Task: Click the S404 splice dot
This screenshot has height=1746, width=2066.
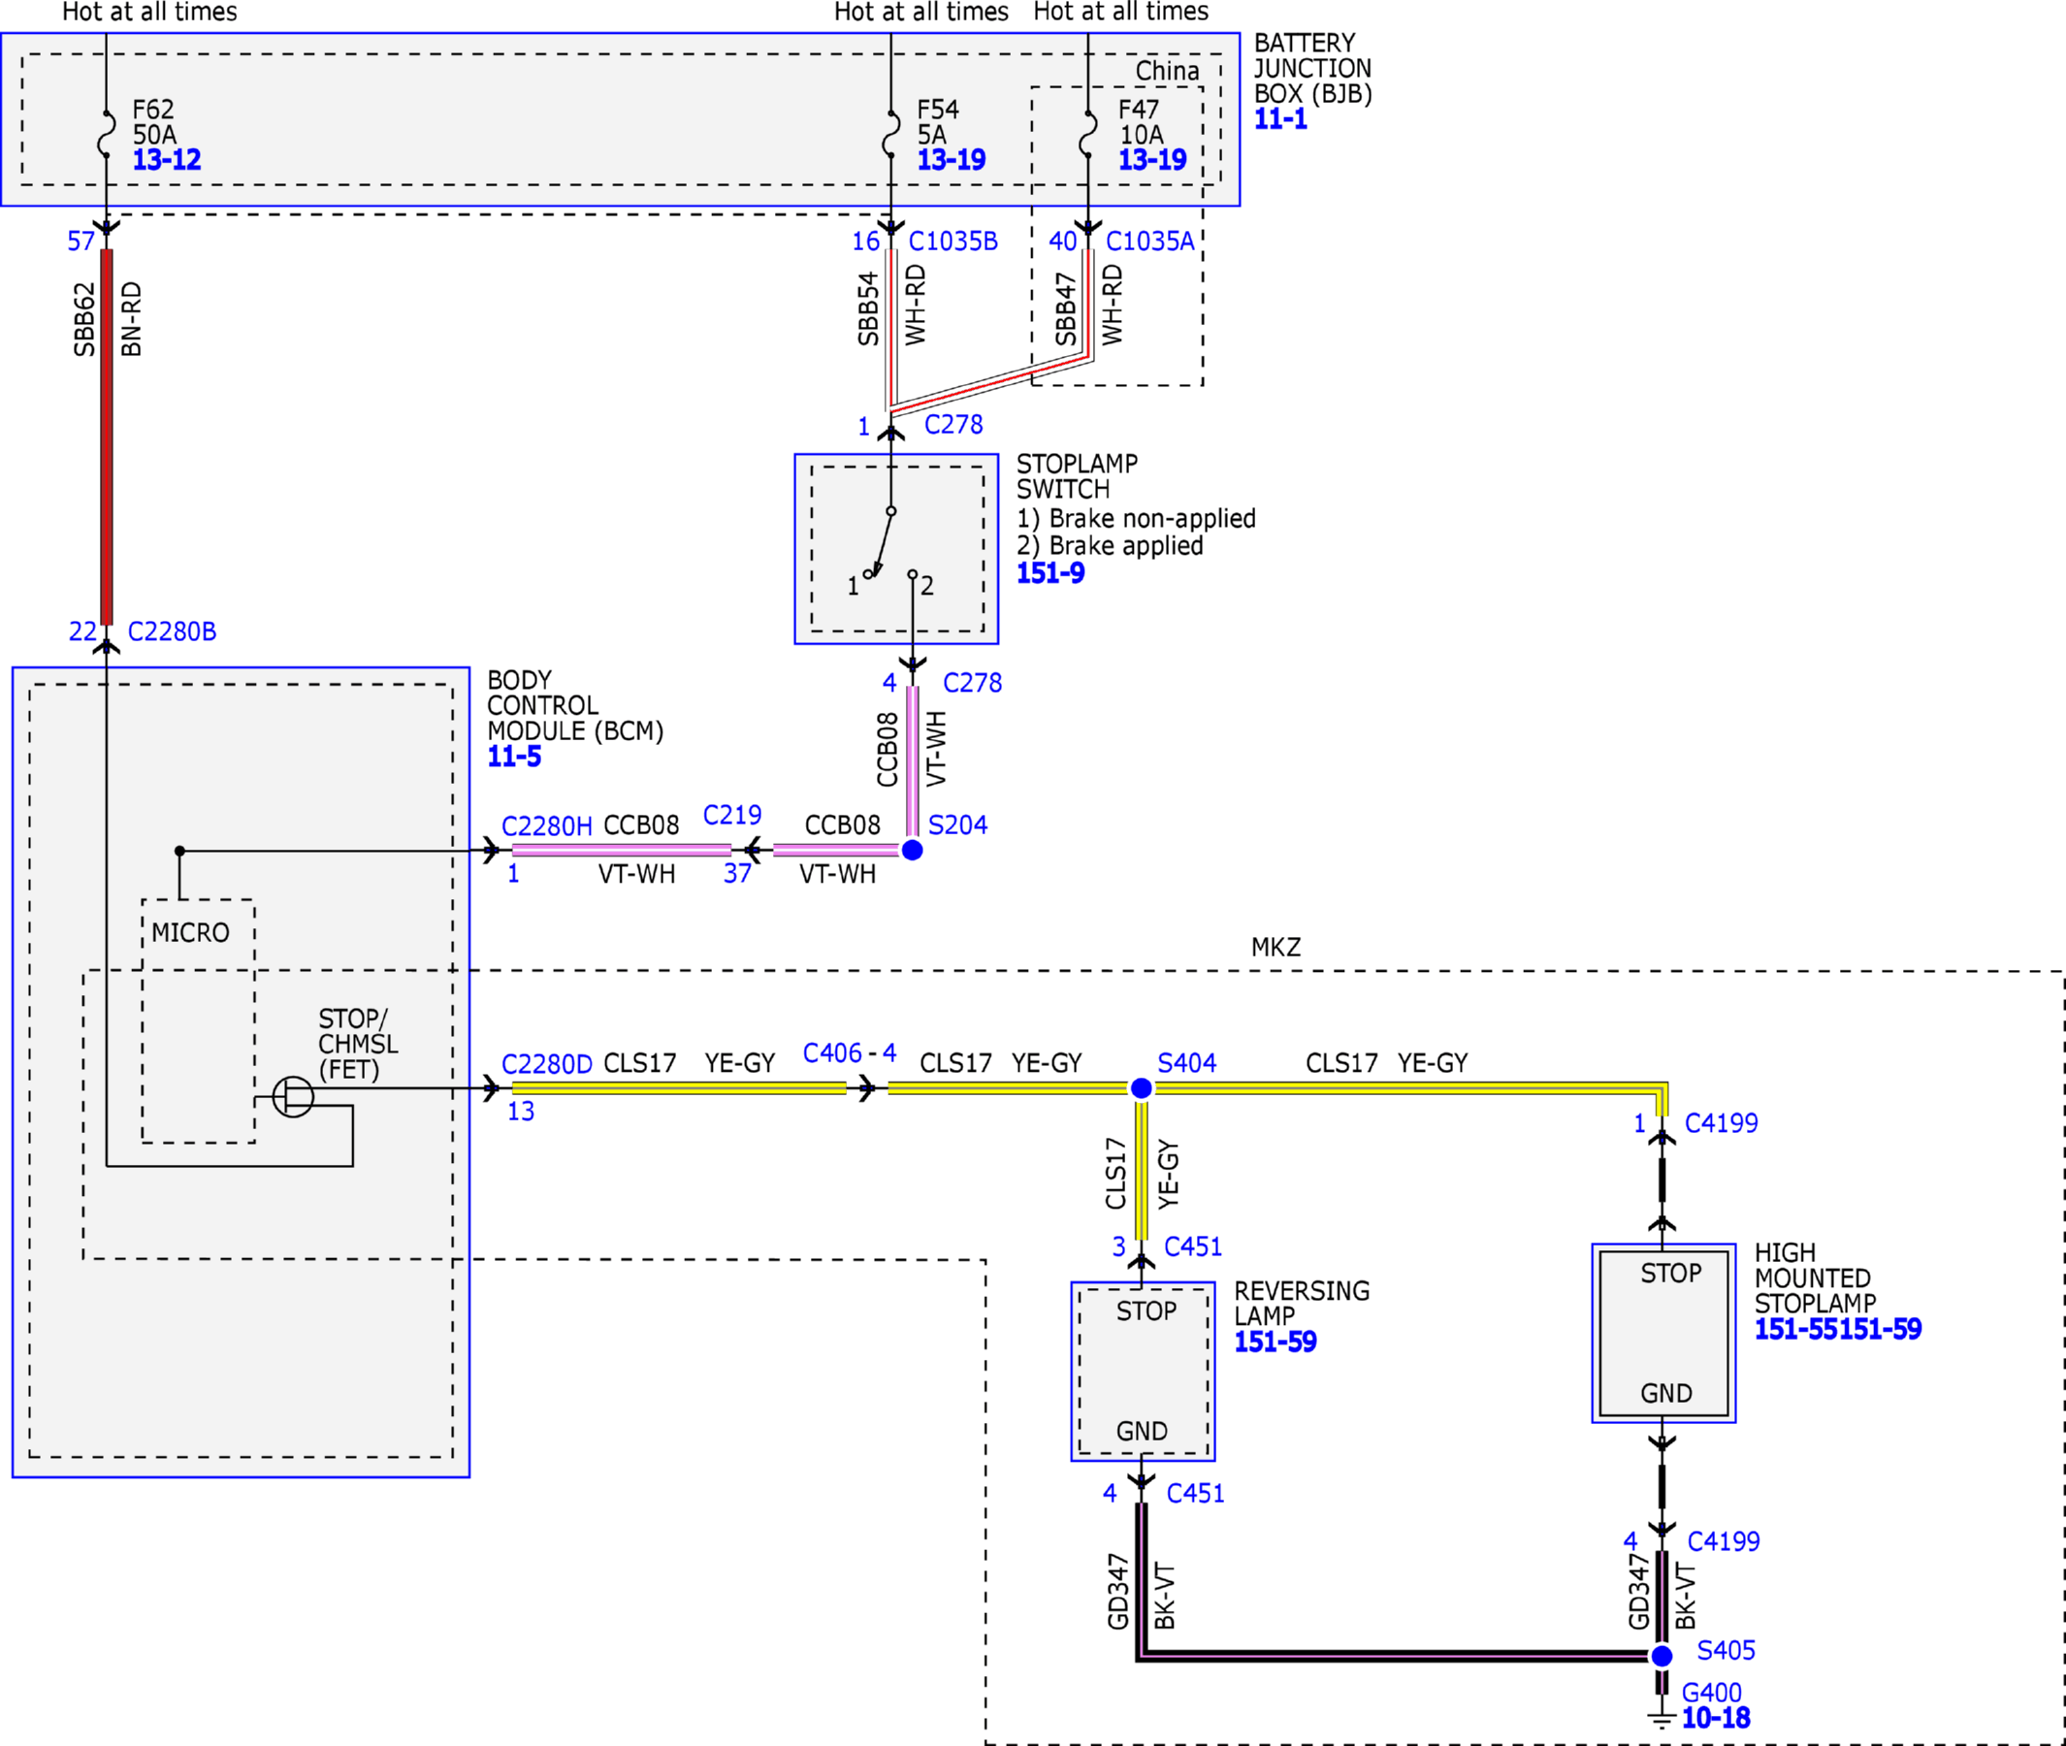Action: tap(1141, 1088)
